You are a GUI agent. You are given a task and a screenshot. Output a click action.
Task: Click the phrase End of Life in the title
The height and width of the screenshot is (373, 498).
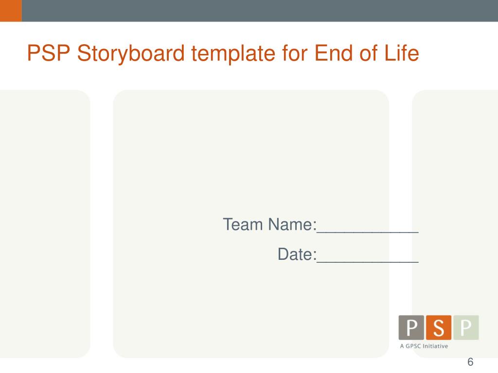pyautogui.click(x=367, y=52)
